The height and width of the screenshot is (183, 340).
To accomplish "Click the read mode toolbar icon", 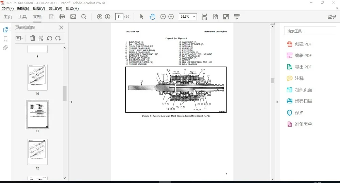I will click(x=237, y=17).
